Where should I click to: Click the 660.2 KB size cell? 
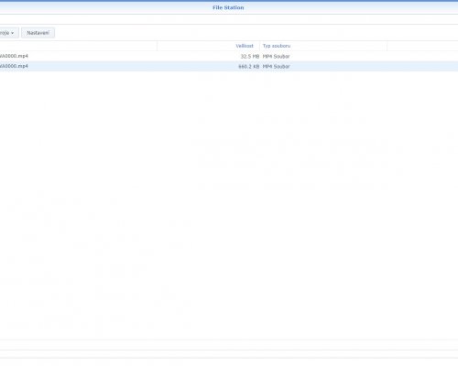pos(248,66)
